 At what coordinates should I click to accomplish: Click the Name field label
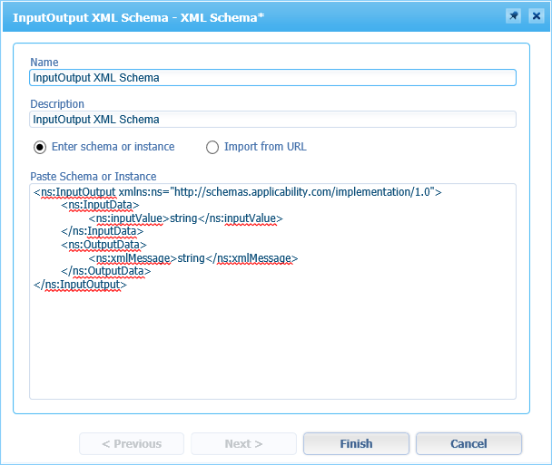pos(44,63)
